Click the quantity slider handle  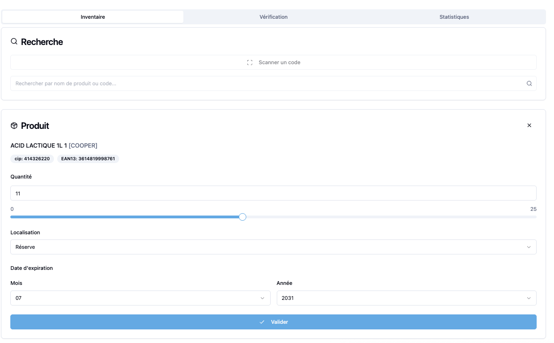coord(243,217)
